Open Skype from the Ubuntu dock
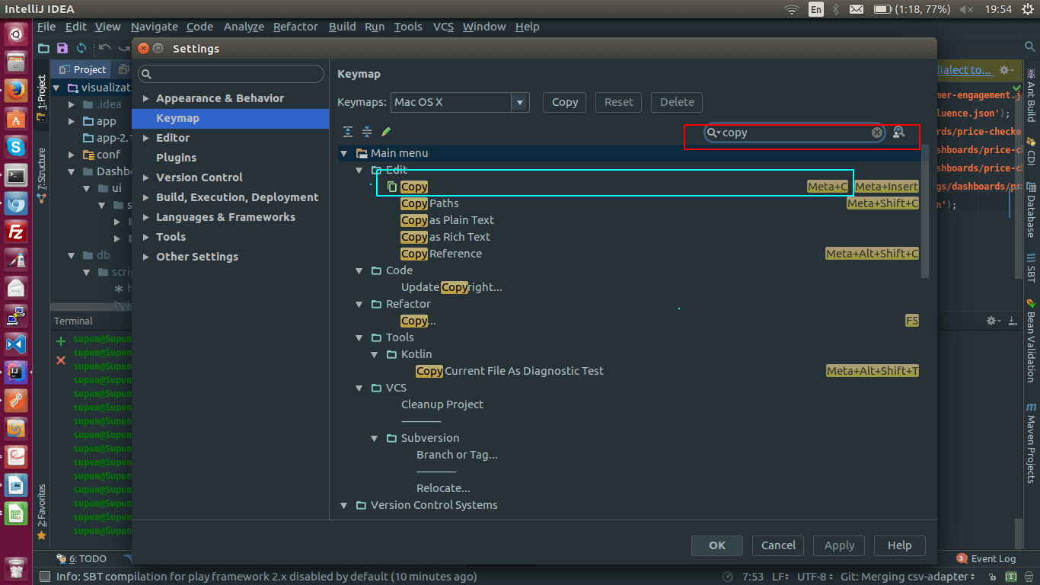Screen dimensions: 1040x585 click(x=16, y=147)
